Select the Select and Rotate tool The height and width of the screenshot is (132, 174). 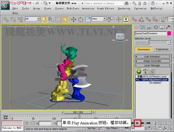click(81, 20)
